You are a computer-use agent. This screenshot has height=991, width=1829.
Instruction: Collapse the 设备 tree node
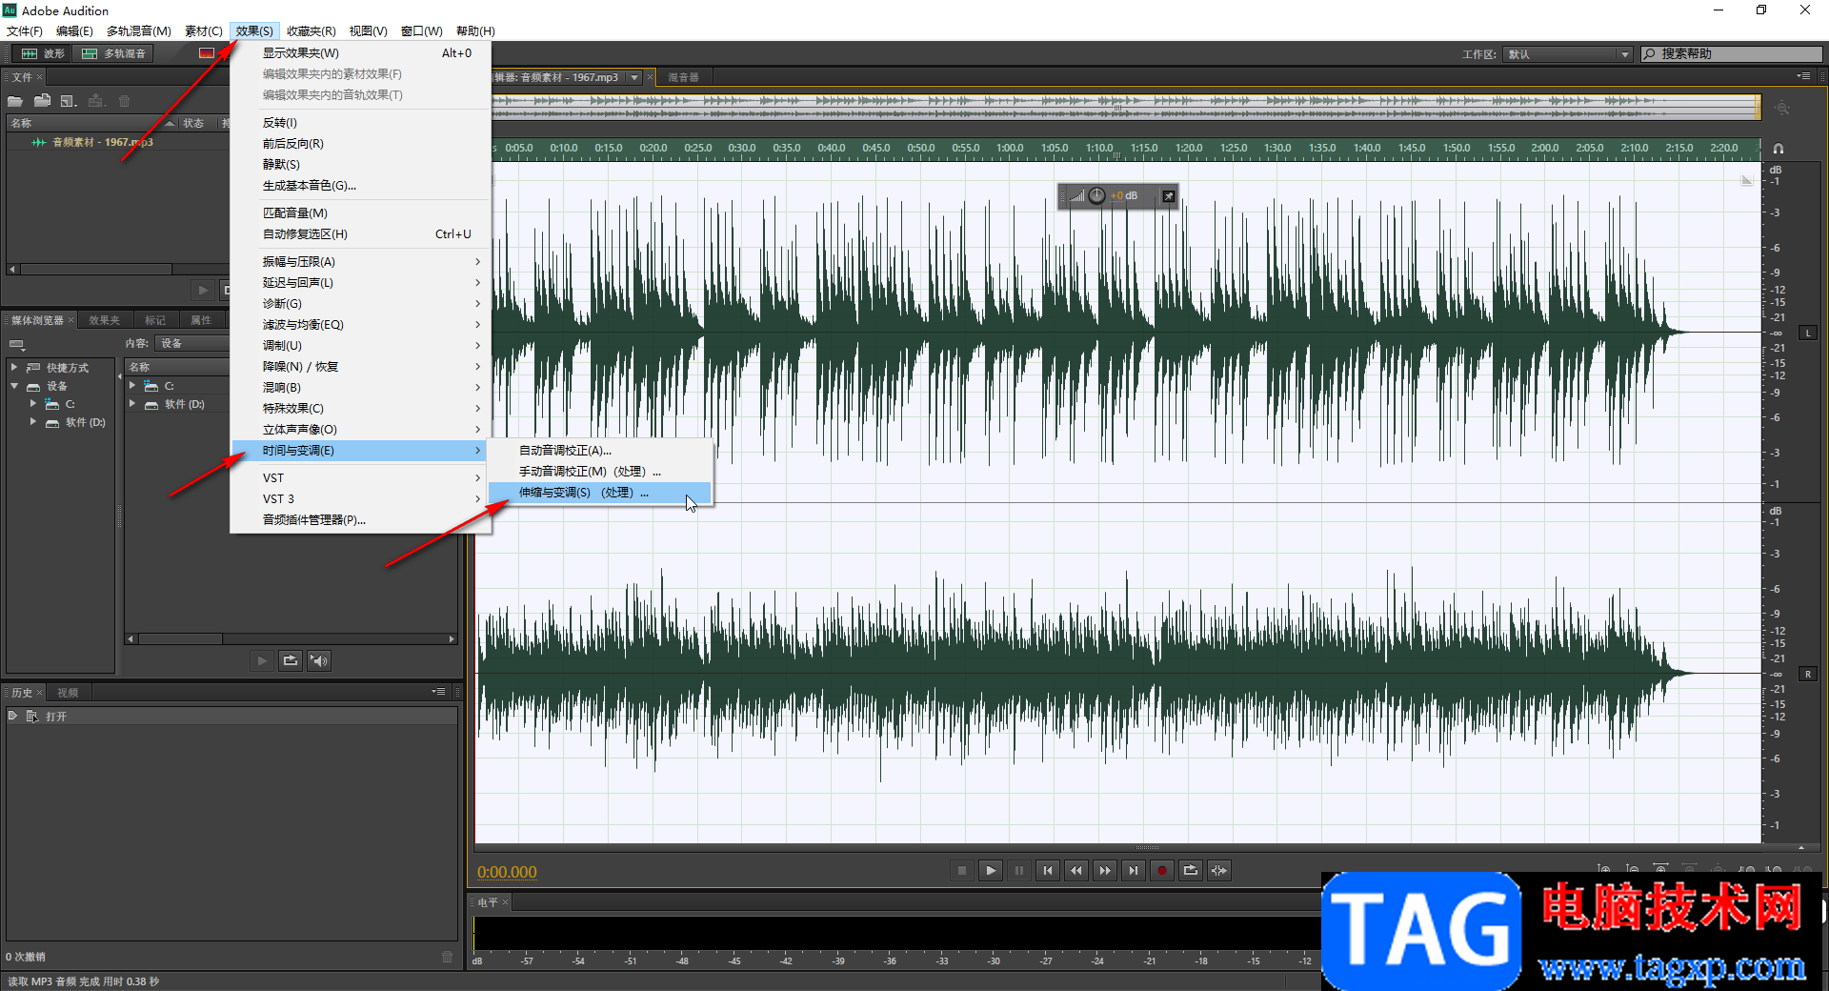click(x=14, y=386)
